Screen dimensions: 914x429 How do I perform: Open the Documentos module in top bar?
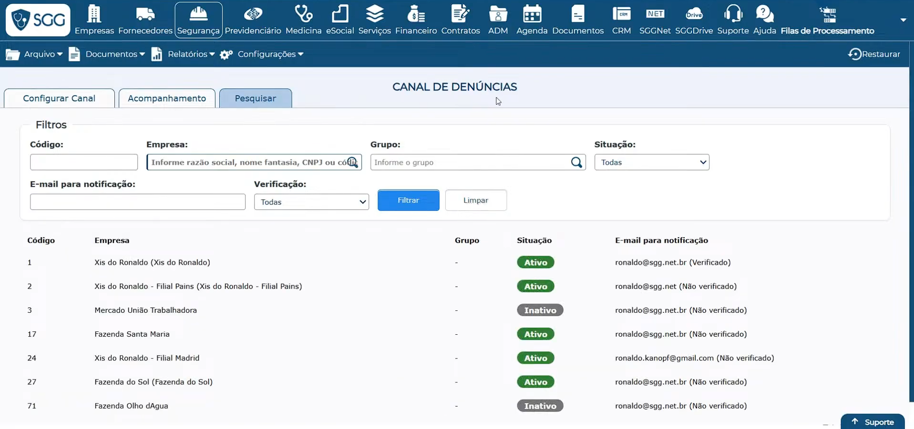pyautogui.click(x=578, y=20)
